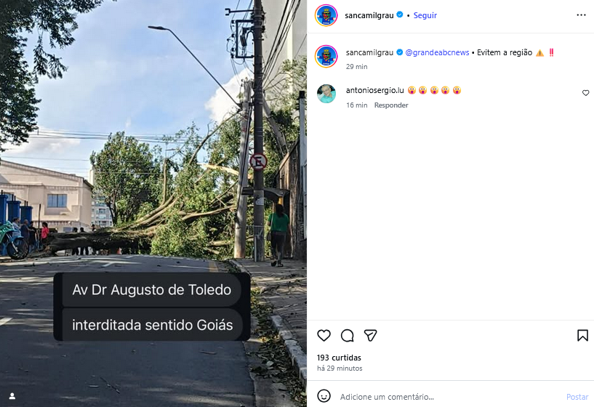594x407 pixels.
Task: Open three-dot more options menu
Action: tap(581, 15)
